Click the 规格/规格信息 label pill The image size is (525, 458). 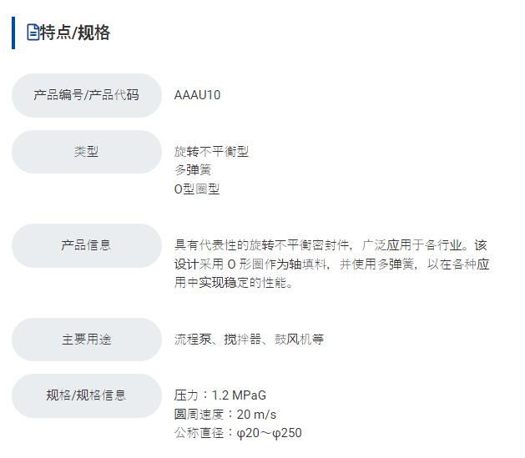[86, 395]
